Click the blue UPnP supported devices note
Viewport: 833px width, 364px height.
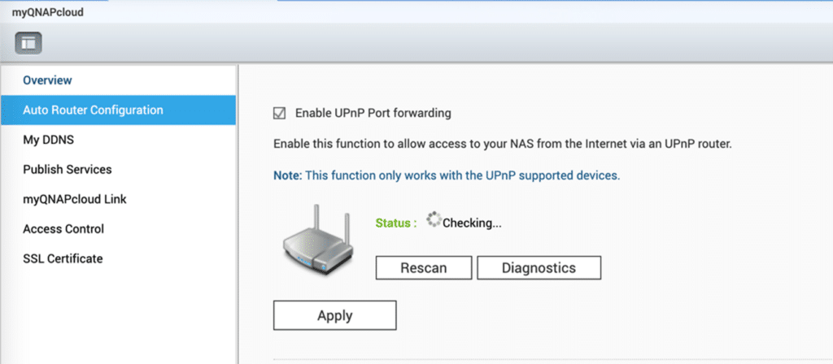click(447, 175)
